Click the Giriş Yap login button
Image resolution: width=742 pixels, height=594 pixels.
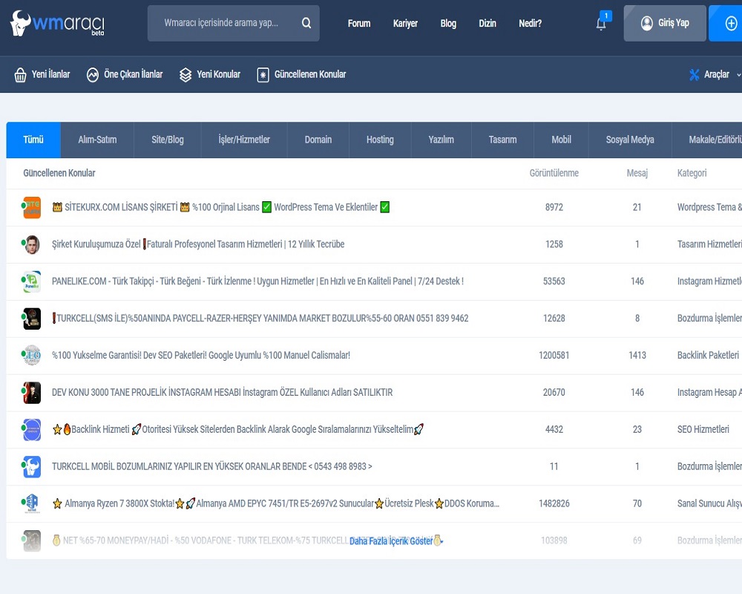(x=665, y=23)
